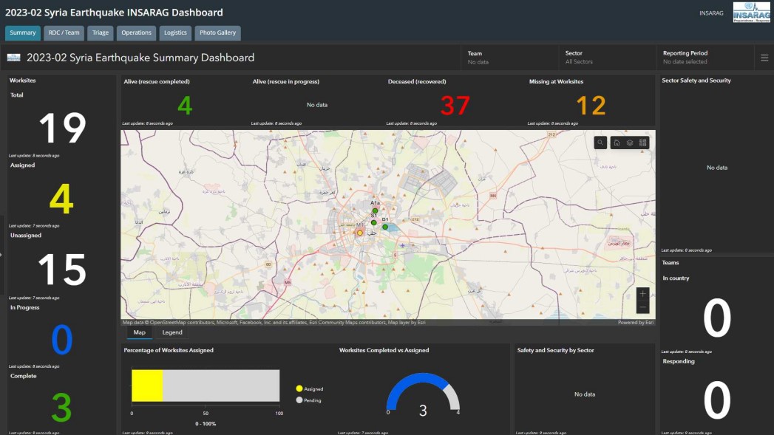Select the yellow M1 worksite marker
Viewport: 774px width, 435px height.
coord(360,233)
